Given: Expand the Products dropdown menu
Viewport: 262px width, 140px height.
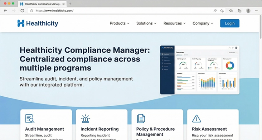Looking at the screenshot, I should tap(119, 23).
